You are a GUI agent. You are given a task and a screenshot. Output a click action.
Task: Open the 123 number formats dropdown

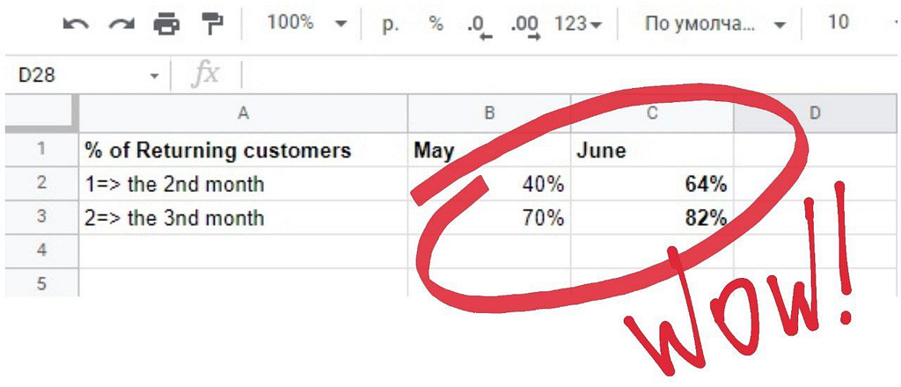coord(578,24)
